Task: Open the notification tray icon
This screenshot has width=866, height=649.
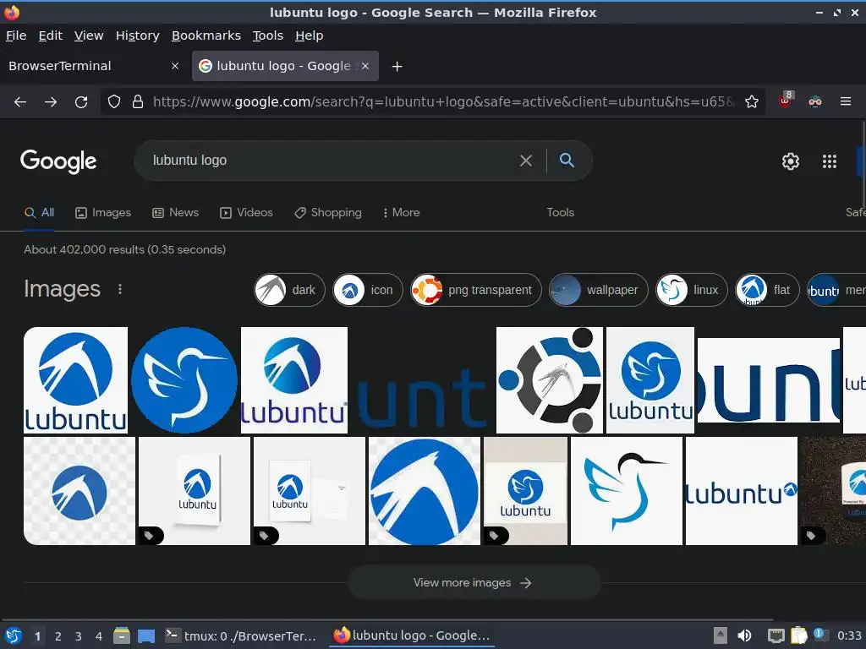Action: coord(819,635)
